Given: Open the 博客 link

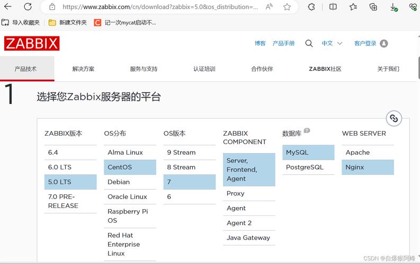Looking at the screenshot, I should click(260, 43).
